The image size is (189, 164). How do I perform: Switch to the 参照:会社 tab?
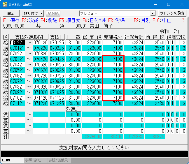point(33,161)
